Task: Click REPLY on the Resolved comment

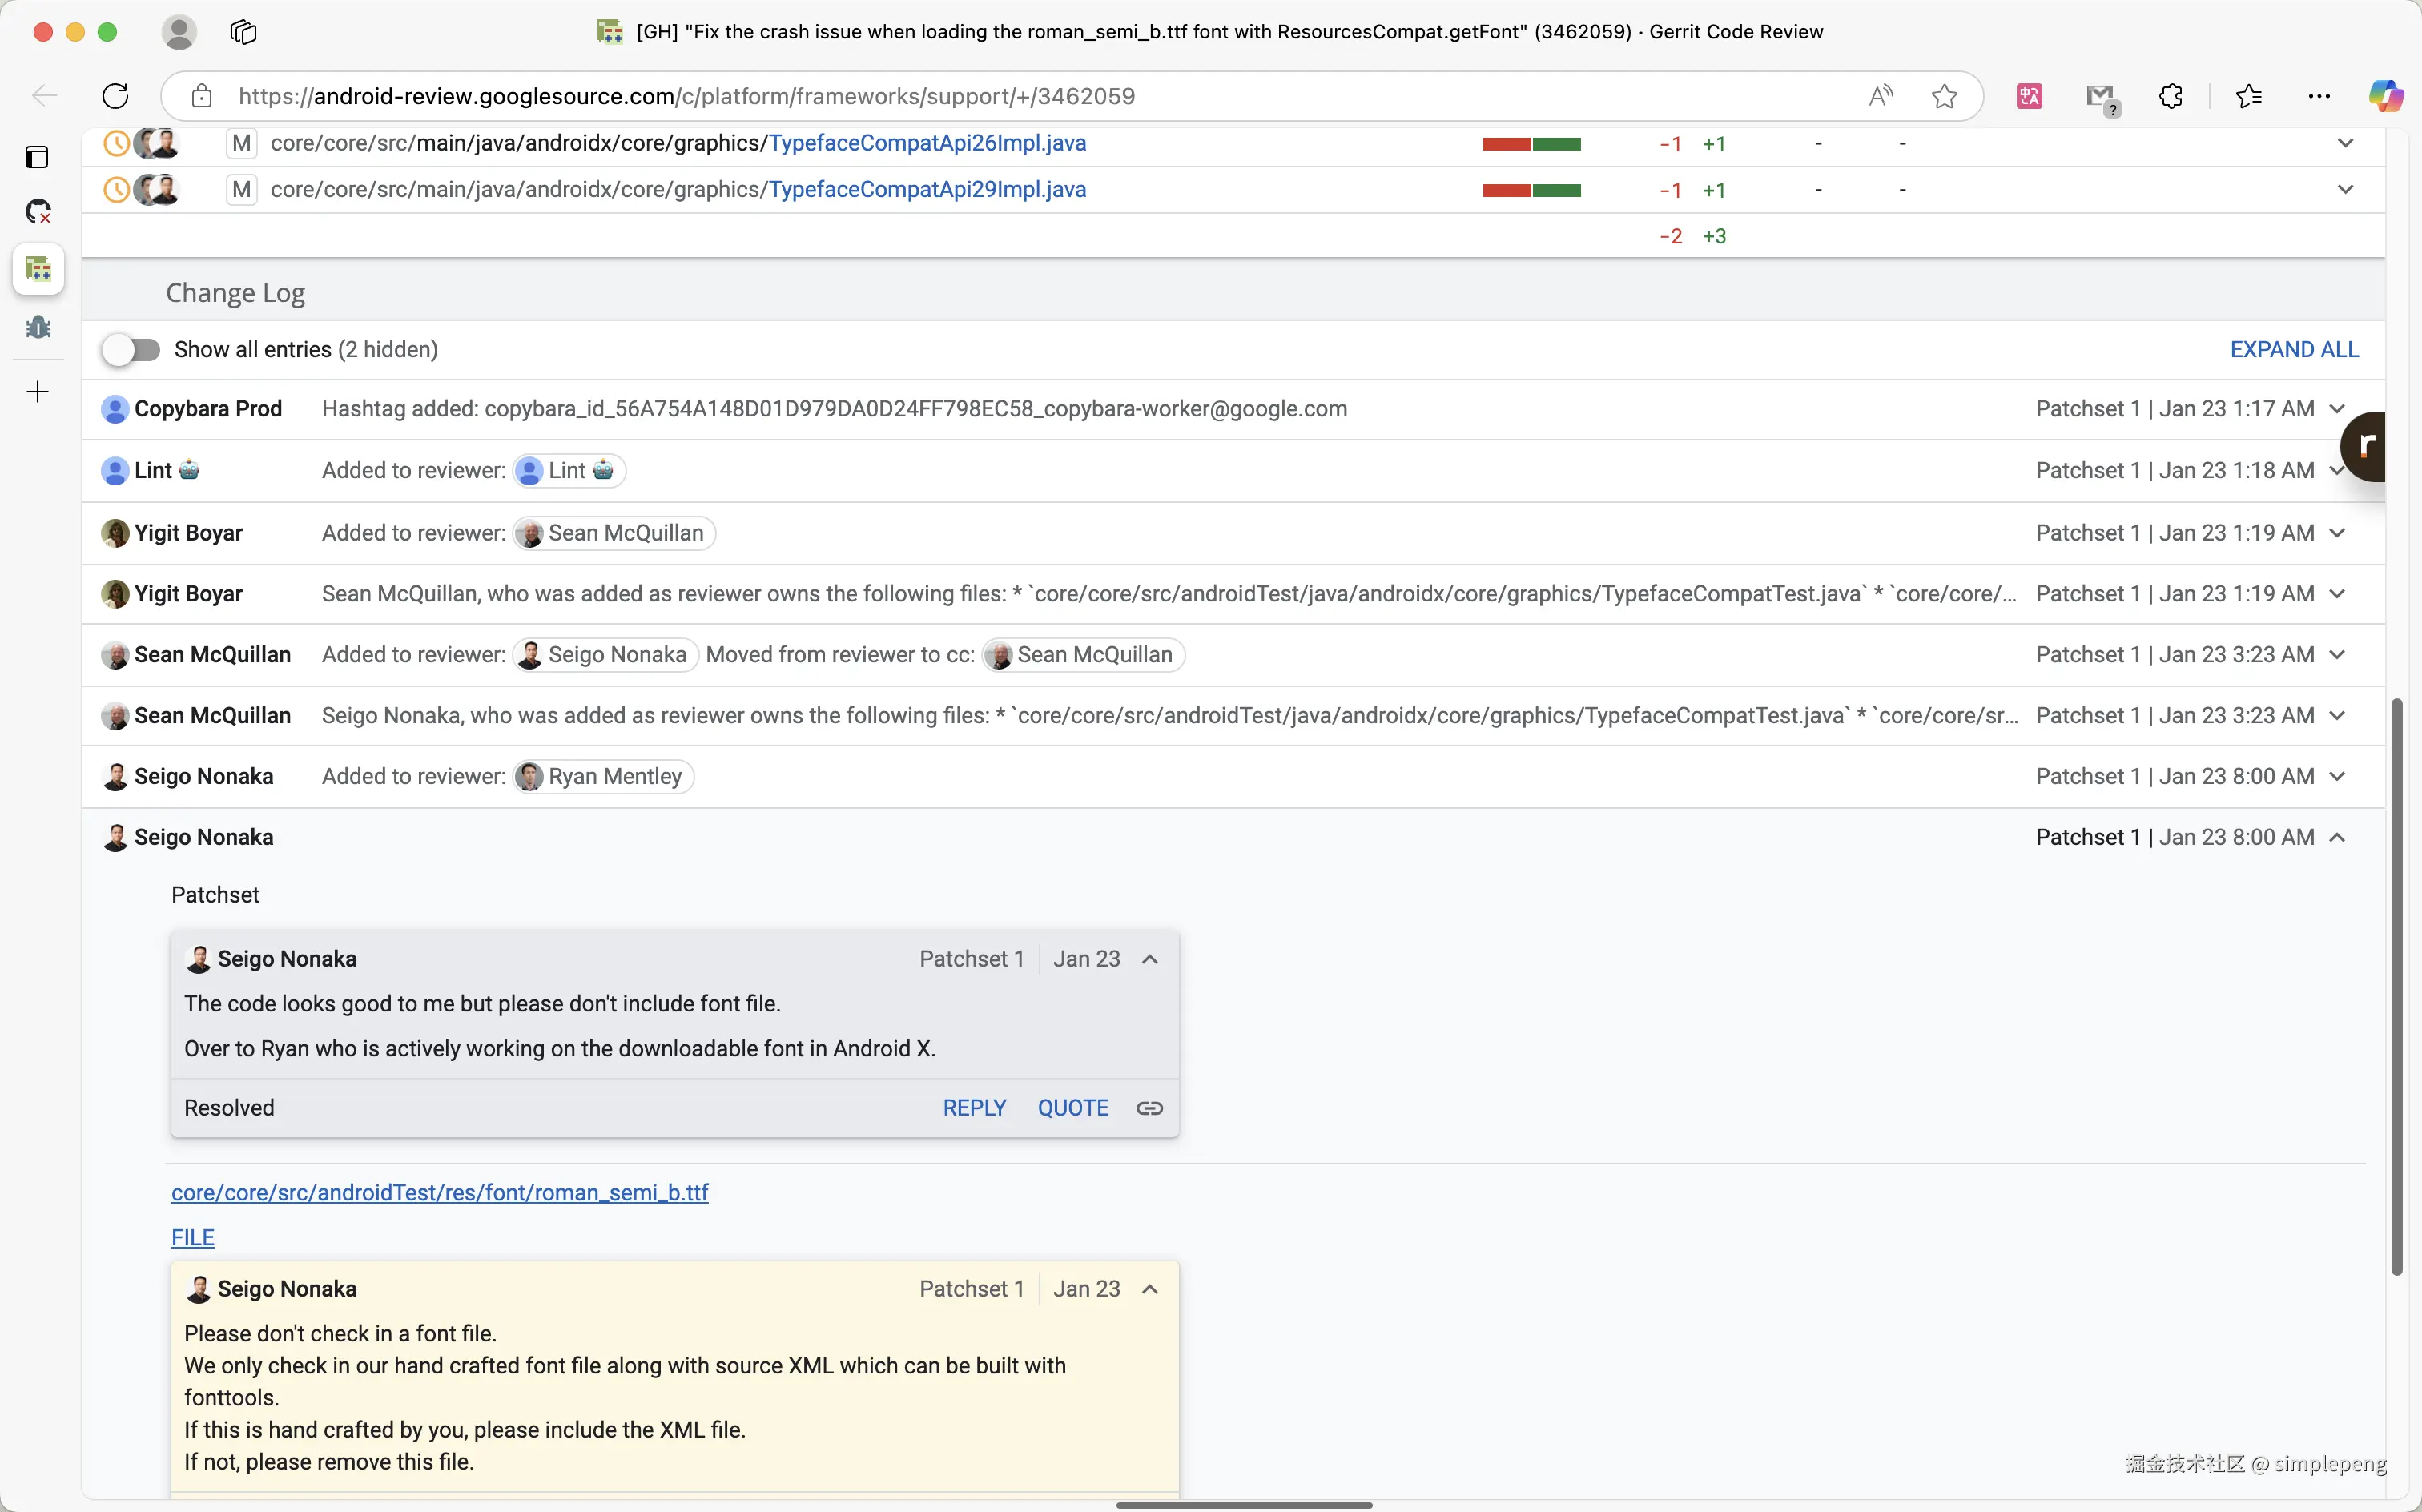Action: point(974,1108)
